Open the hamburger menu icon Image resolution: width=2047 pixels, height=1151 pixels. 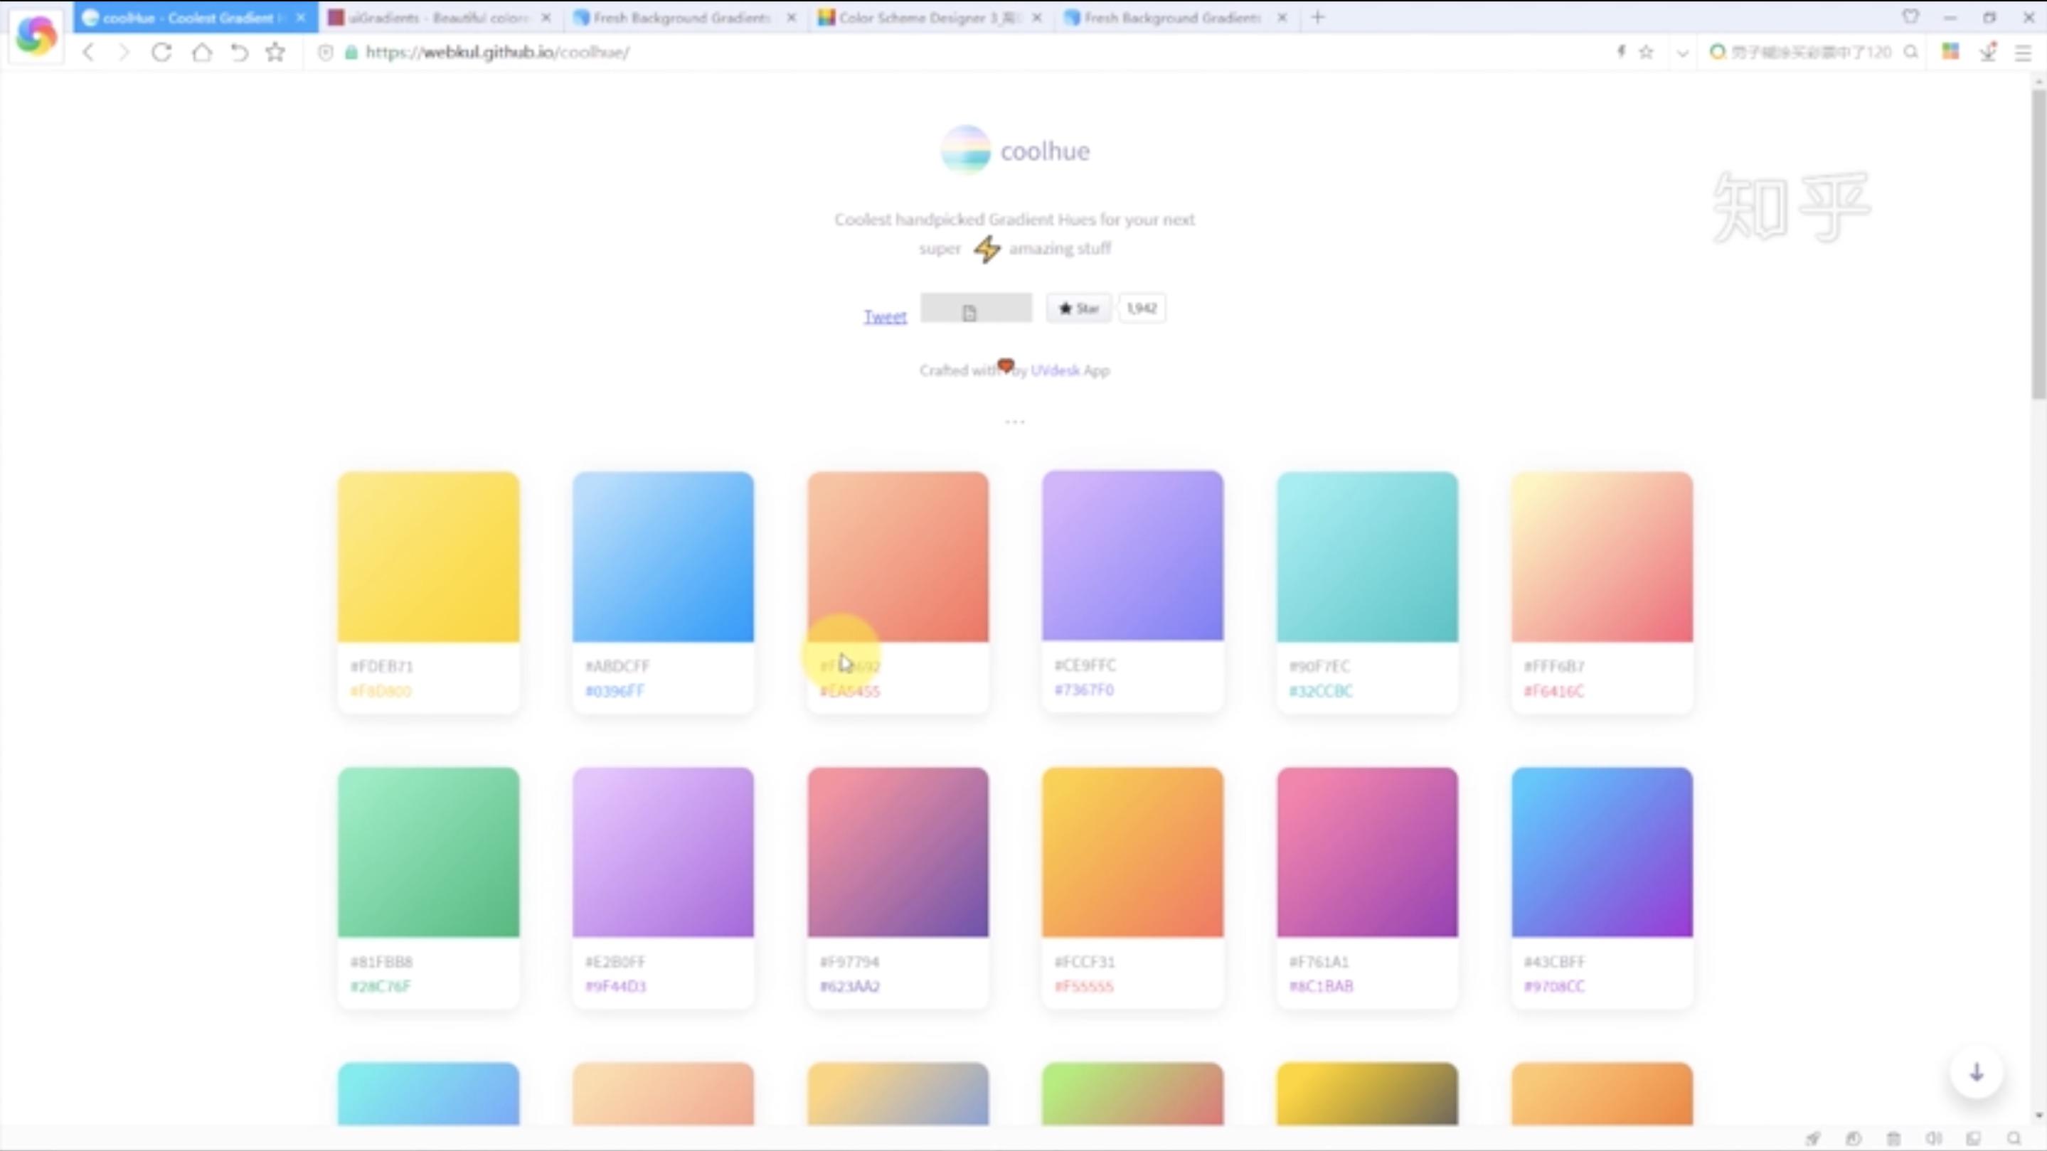[x=2023, y=53]
